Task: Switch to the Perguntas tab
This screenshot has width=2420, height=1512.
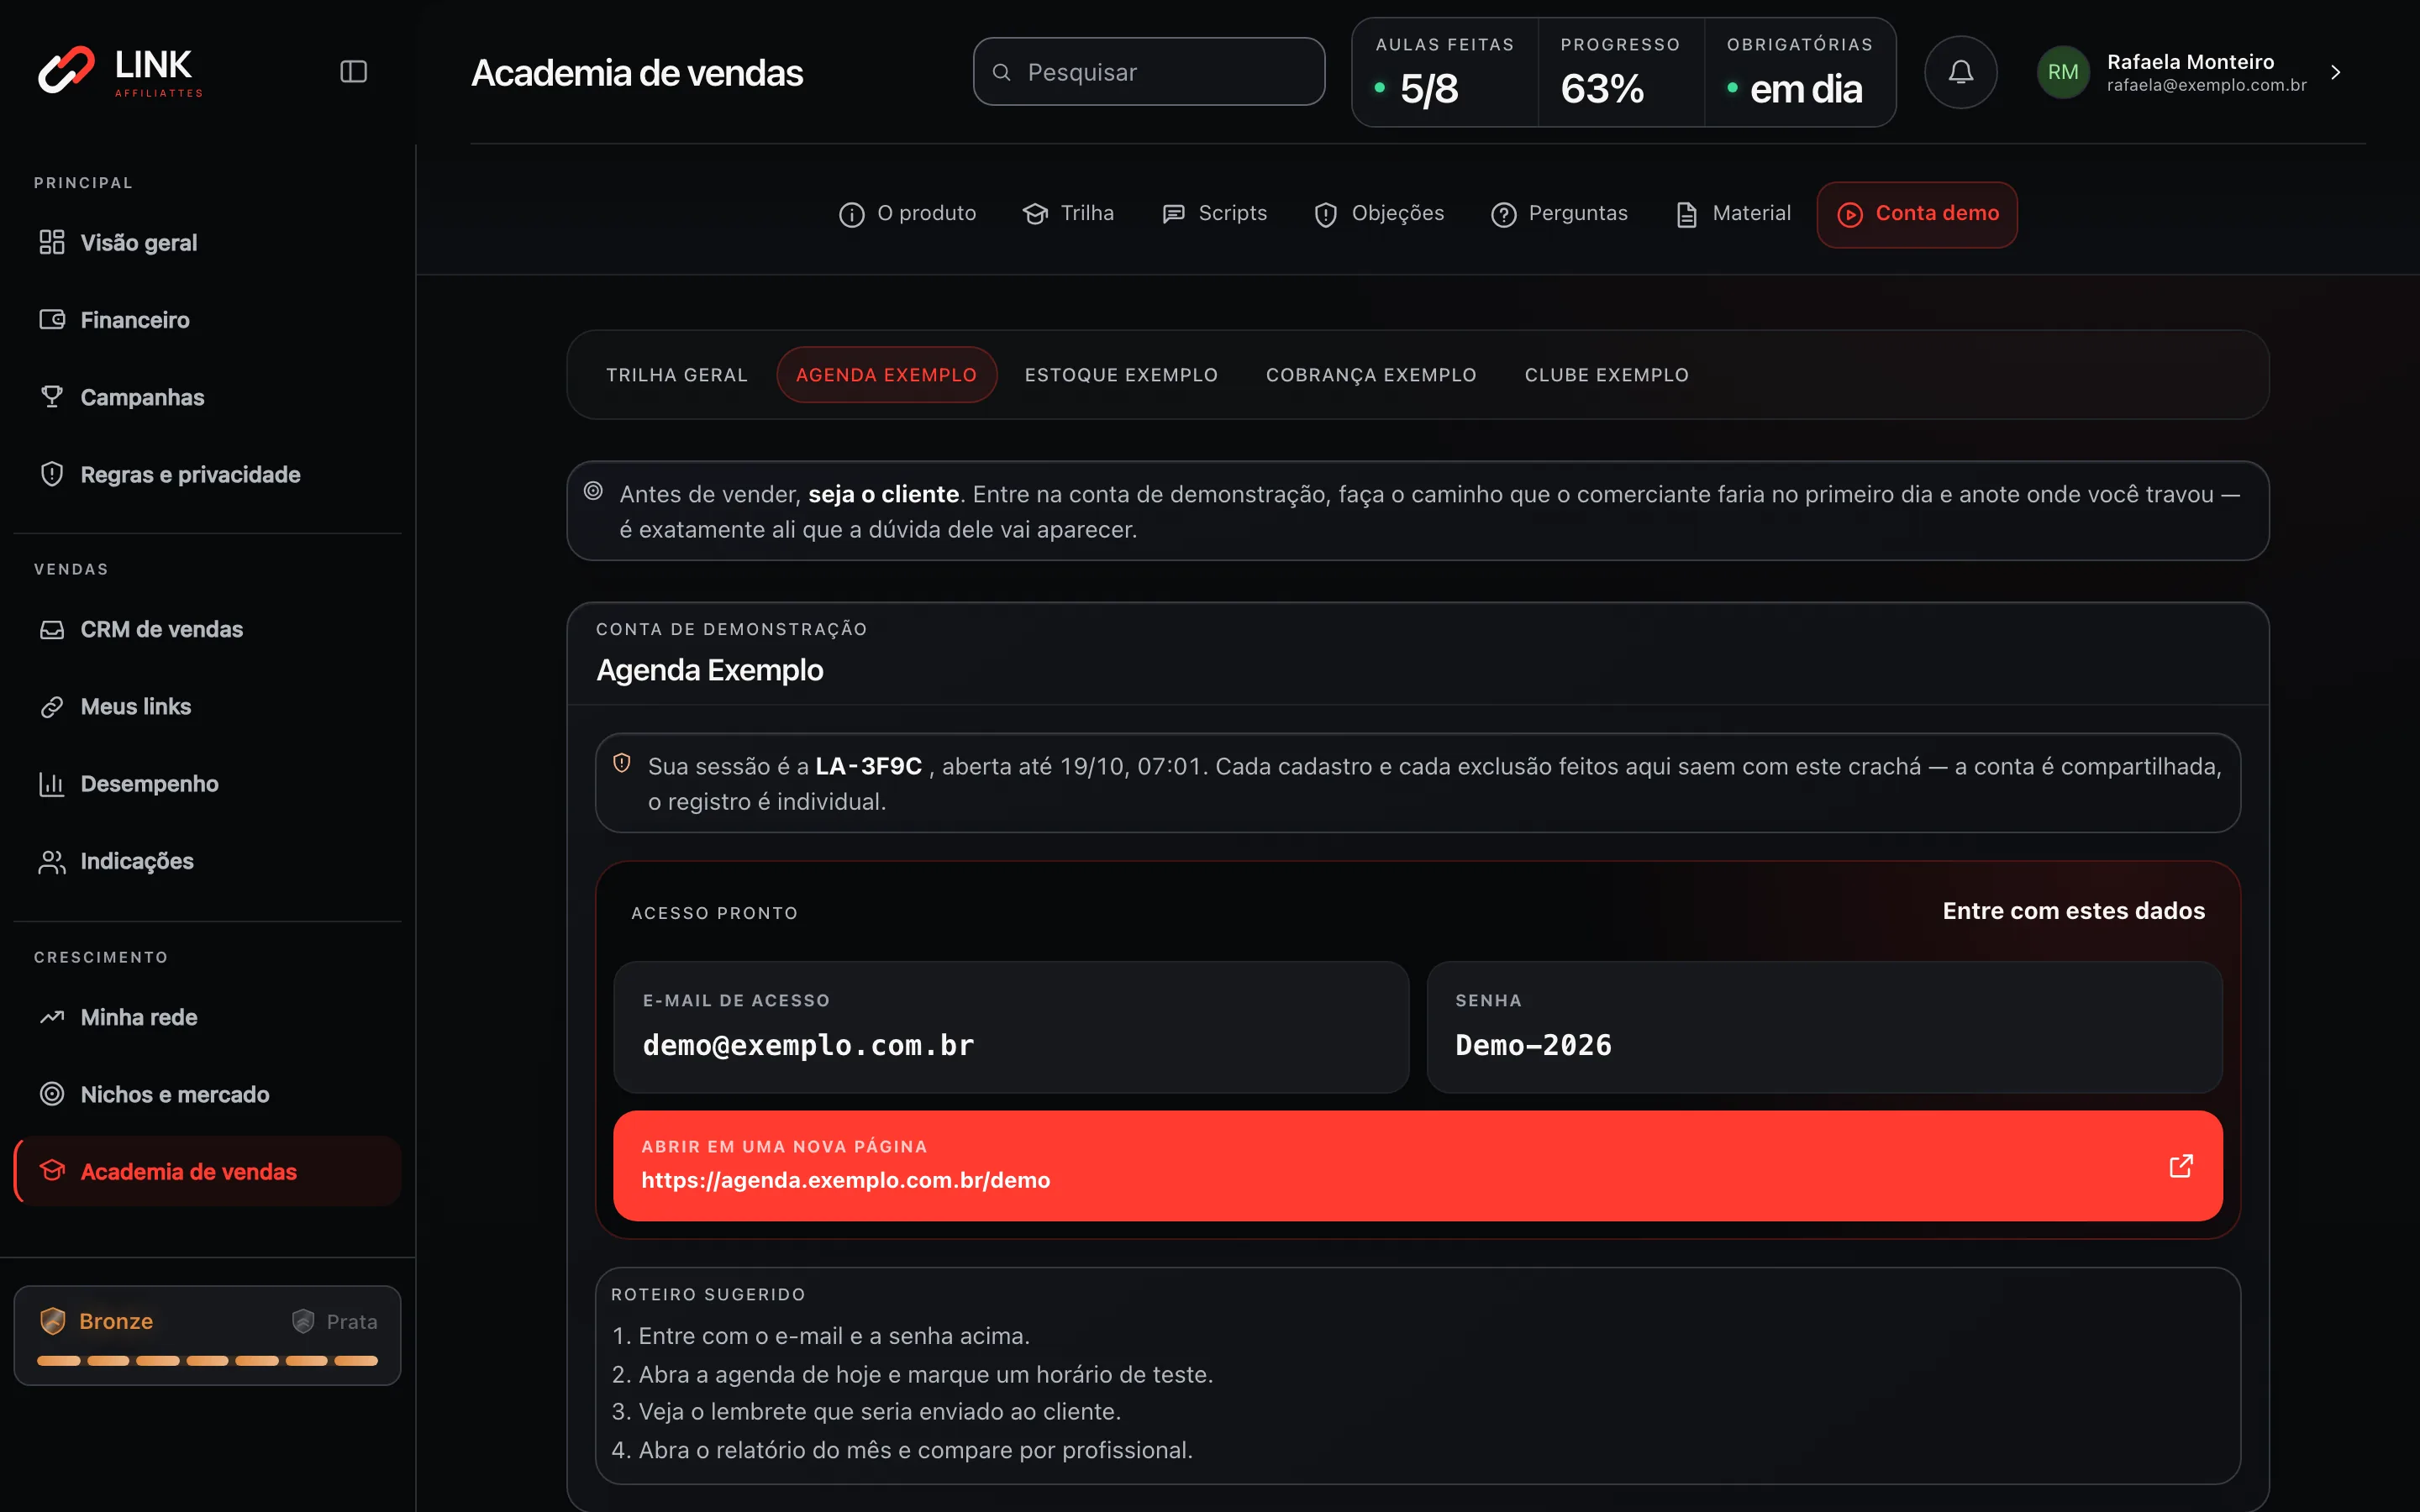Action: coord(1559,214)
